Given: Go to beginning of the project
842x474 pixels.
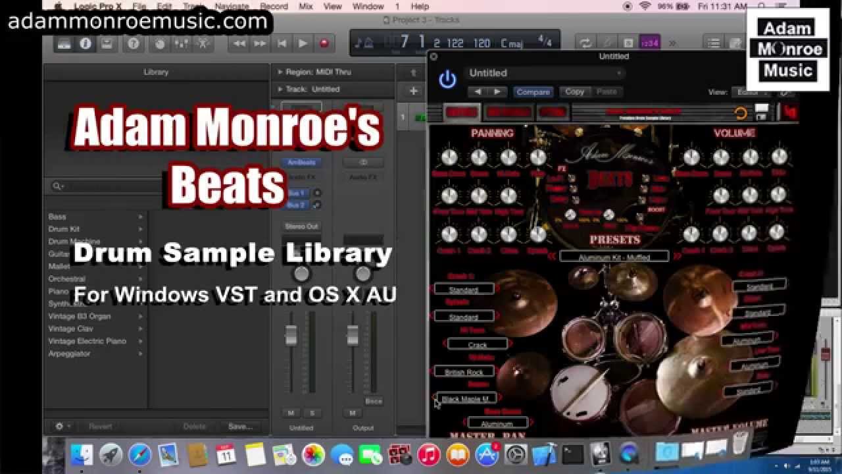Looking at the screenshot, I should coord(282,43).
